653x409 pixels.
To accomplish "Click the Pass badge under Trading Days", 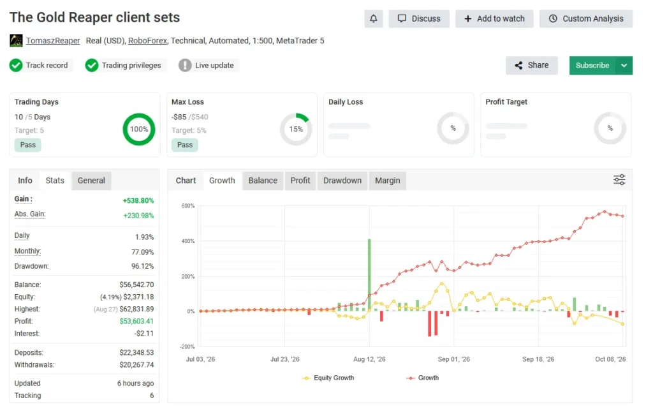I will [x=28, y=145].
